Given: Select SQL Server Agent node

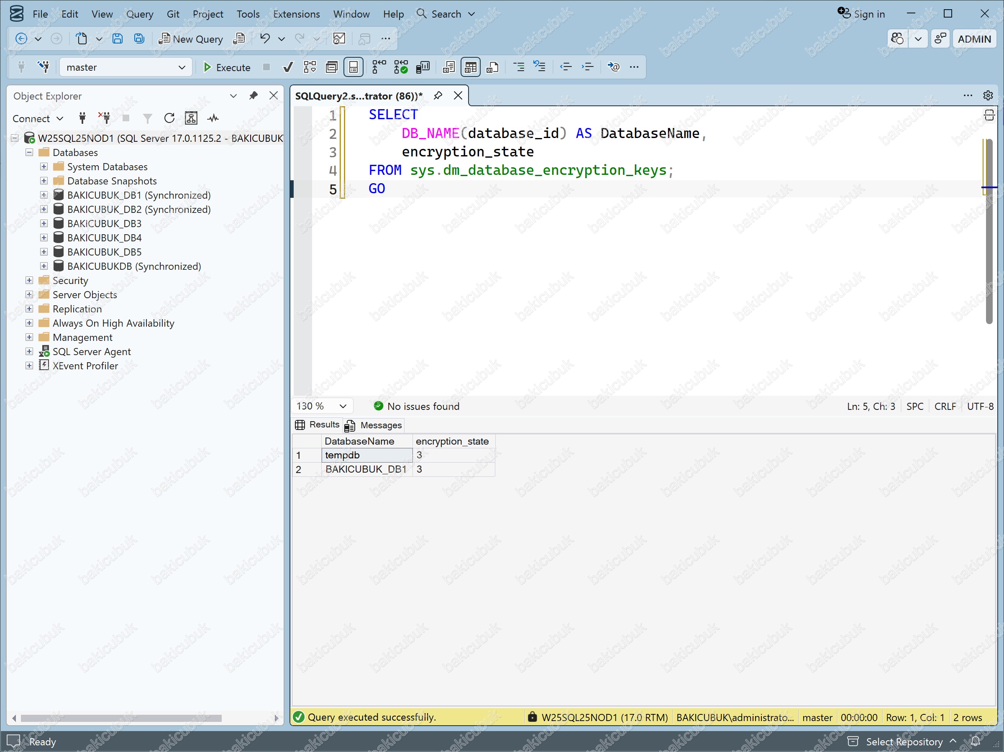Looking at the screenshot, I should coord(91,352).
